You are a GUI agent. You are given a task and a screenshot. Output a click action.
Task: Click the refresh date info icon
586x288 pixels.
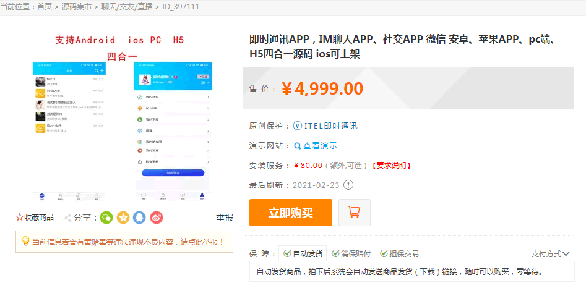[x=348, y=185]
